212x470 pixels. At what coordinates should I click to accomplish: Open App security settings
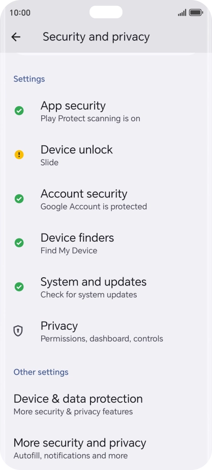(106, 111)
